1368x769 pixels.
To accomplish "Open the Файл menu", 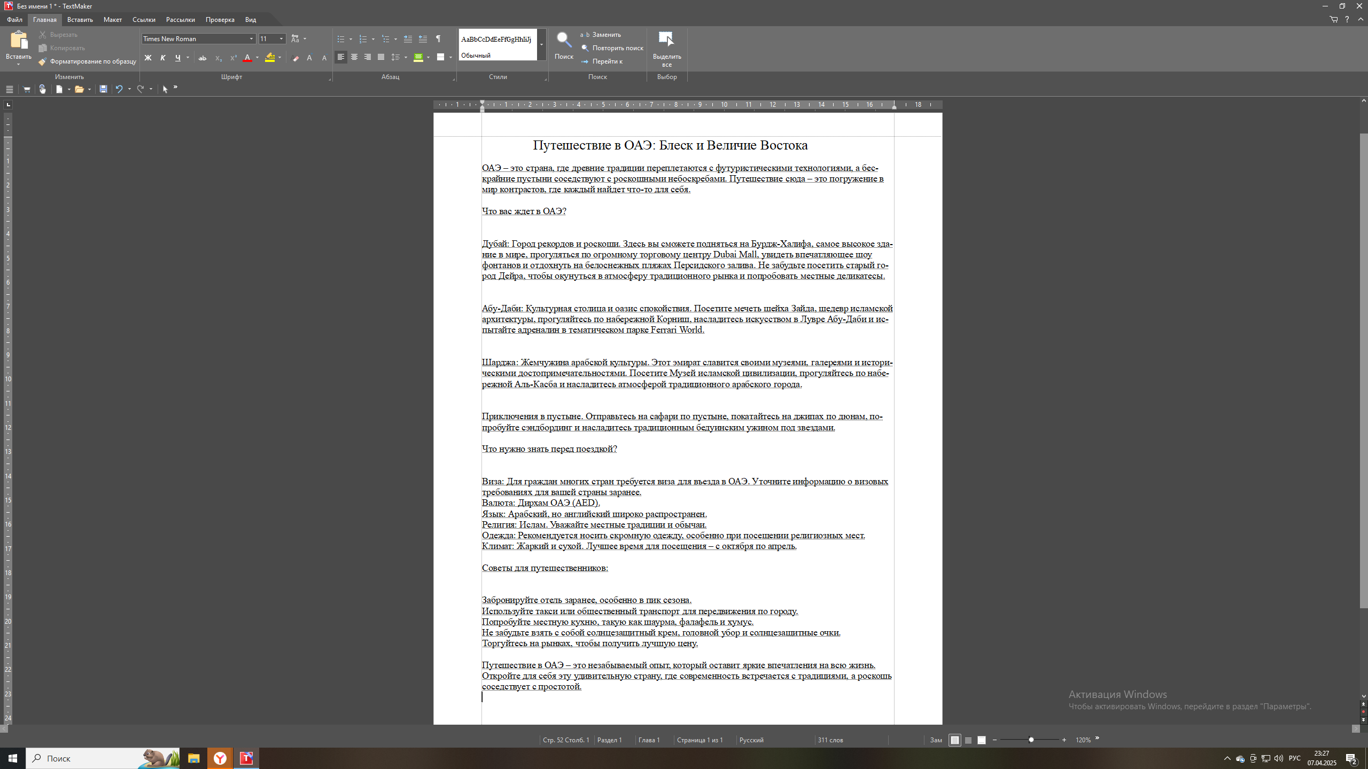I will 14,20.
